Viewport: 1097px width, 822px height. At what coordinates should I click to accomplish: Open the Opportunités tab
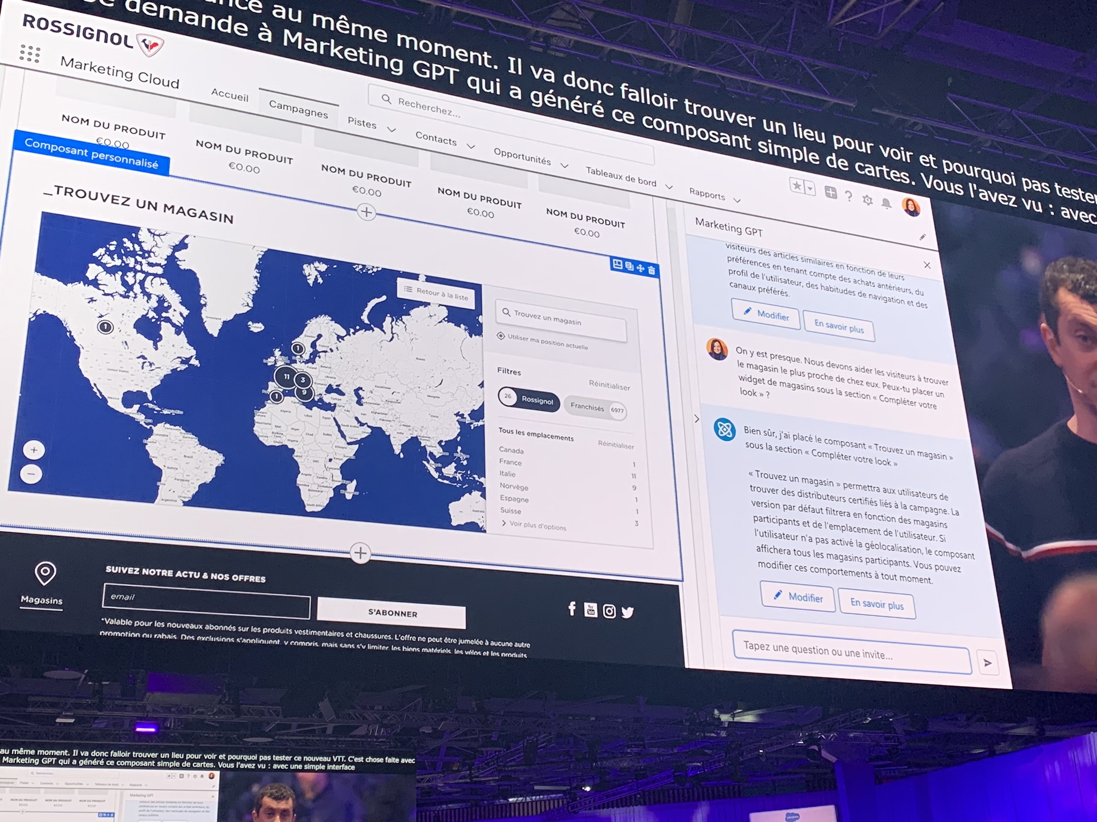tap(522, 157)
